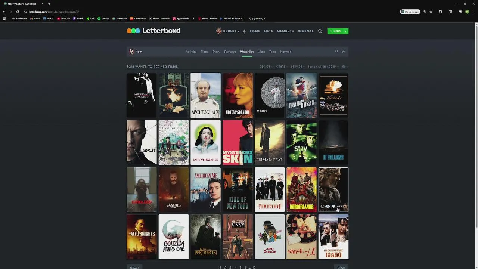Click the Newer pagination button

pos(134,267)
